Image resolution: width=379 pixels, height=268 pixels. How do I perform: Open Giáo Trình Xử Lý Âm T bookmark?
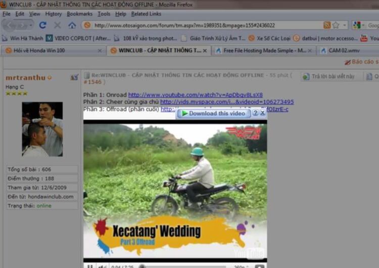point(213,38)
